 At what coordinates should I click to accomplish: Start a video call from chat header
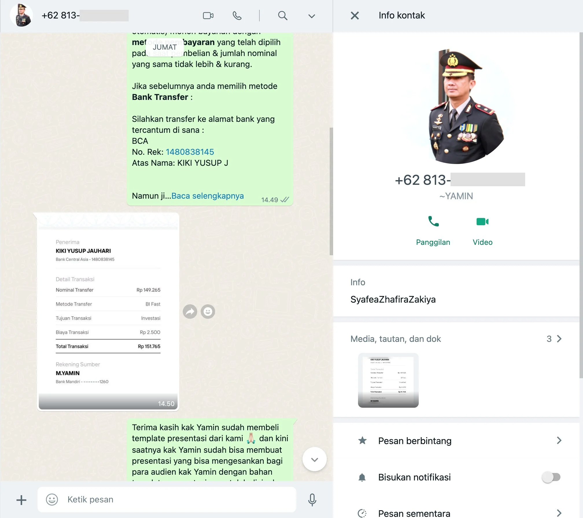[x=208, y=16]
